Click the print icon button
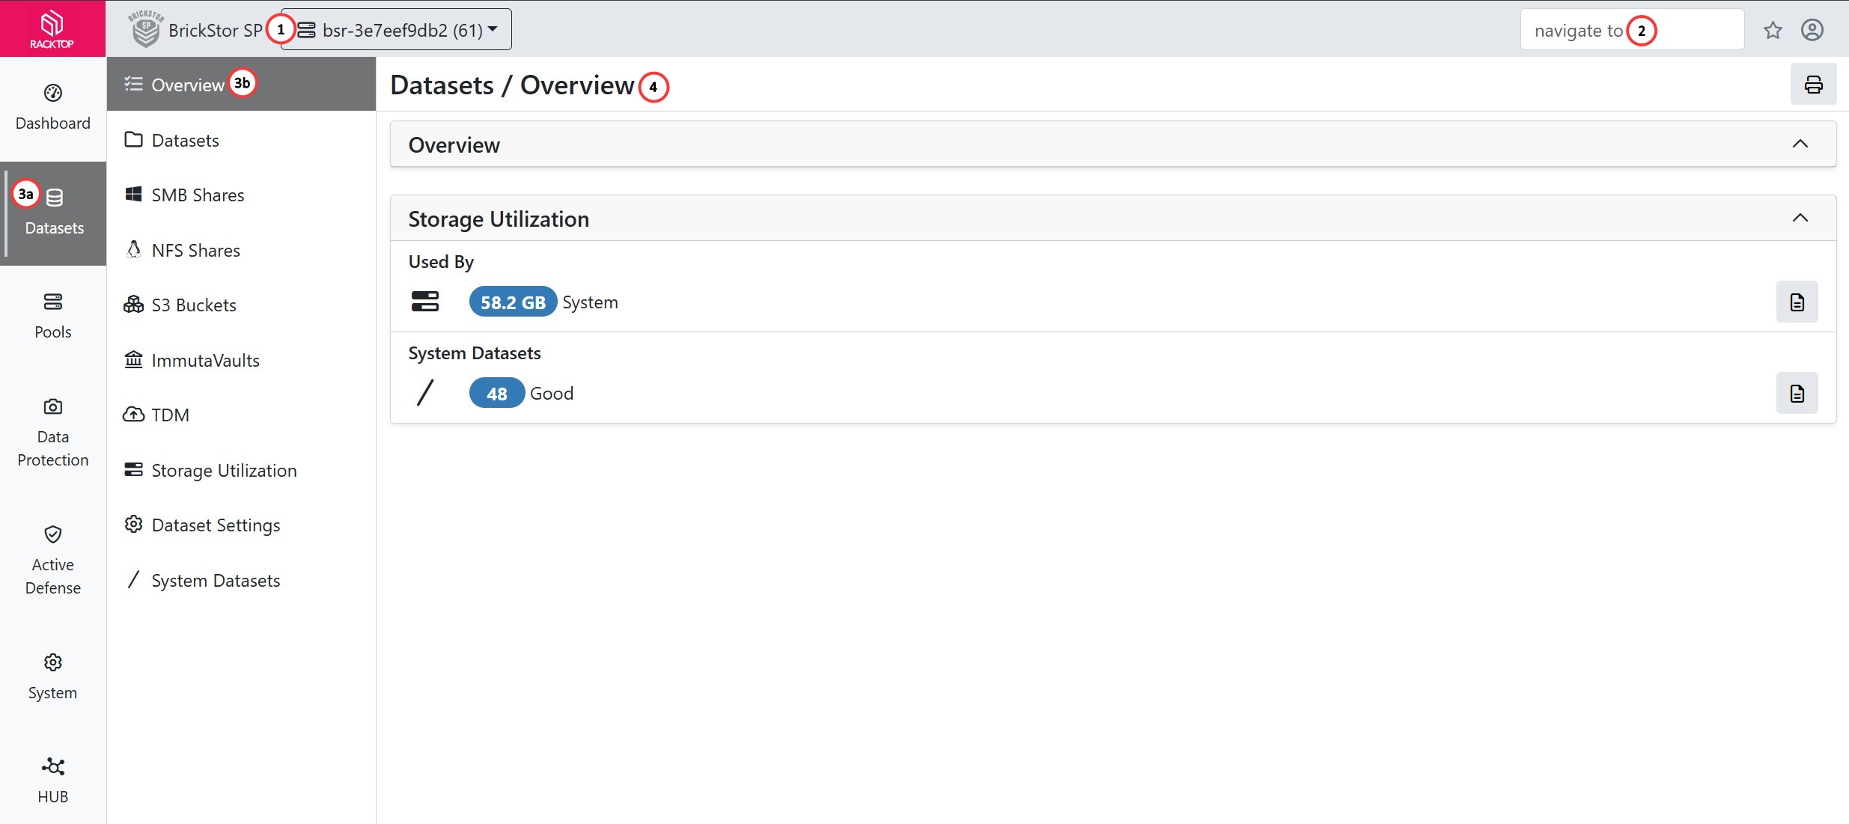 pyautogui.click(x=1812, y=85)
